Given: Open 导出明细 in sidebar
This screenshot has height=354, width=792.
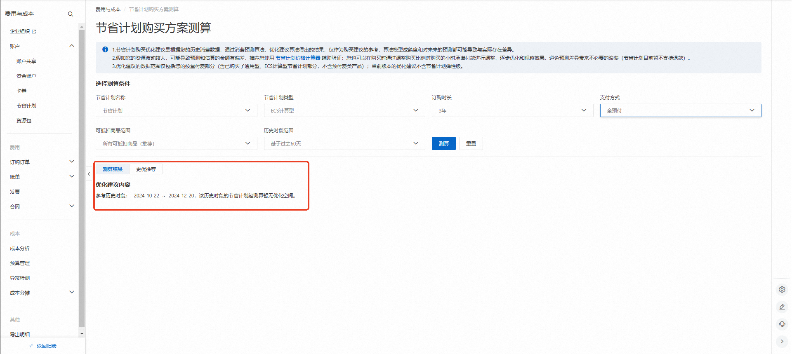Looking at the screenshot, I should [x=20, y=334].
